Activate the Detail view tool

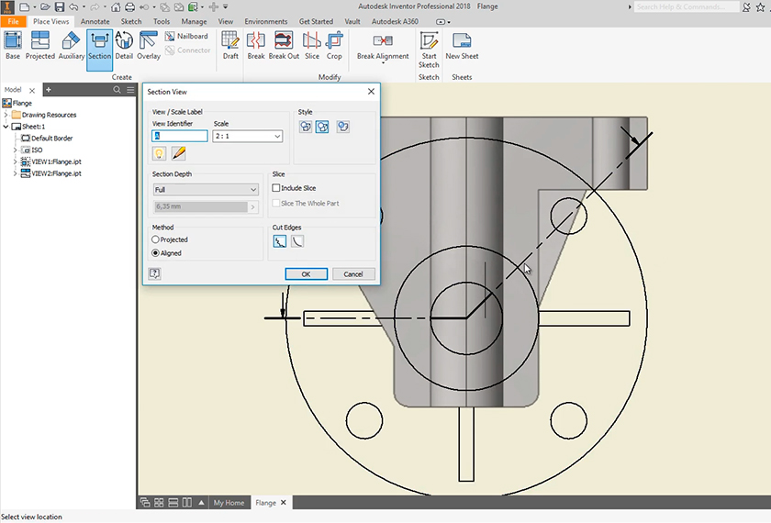coord(124,45)
